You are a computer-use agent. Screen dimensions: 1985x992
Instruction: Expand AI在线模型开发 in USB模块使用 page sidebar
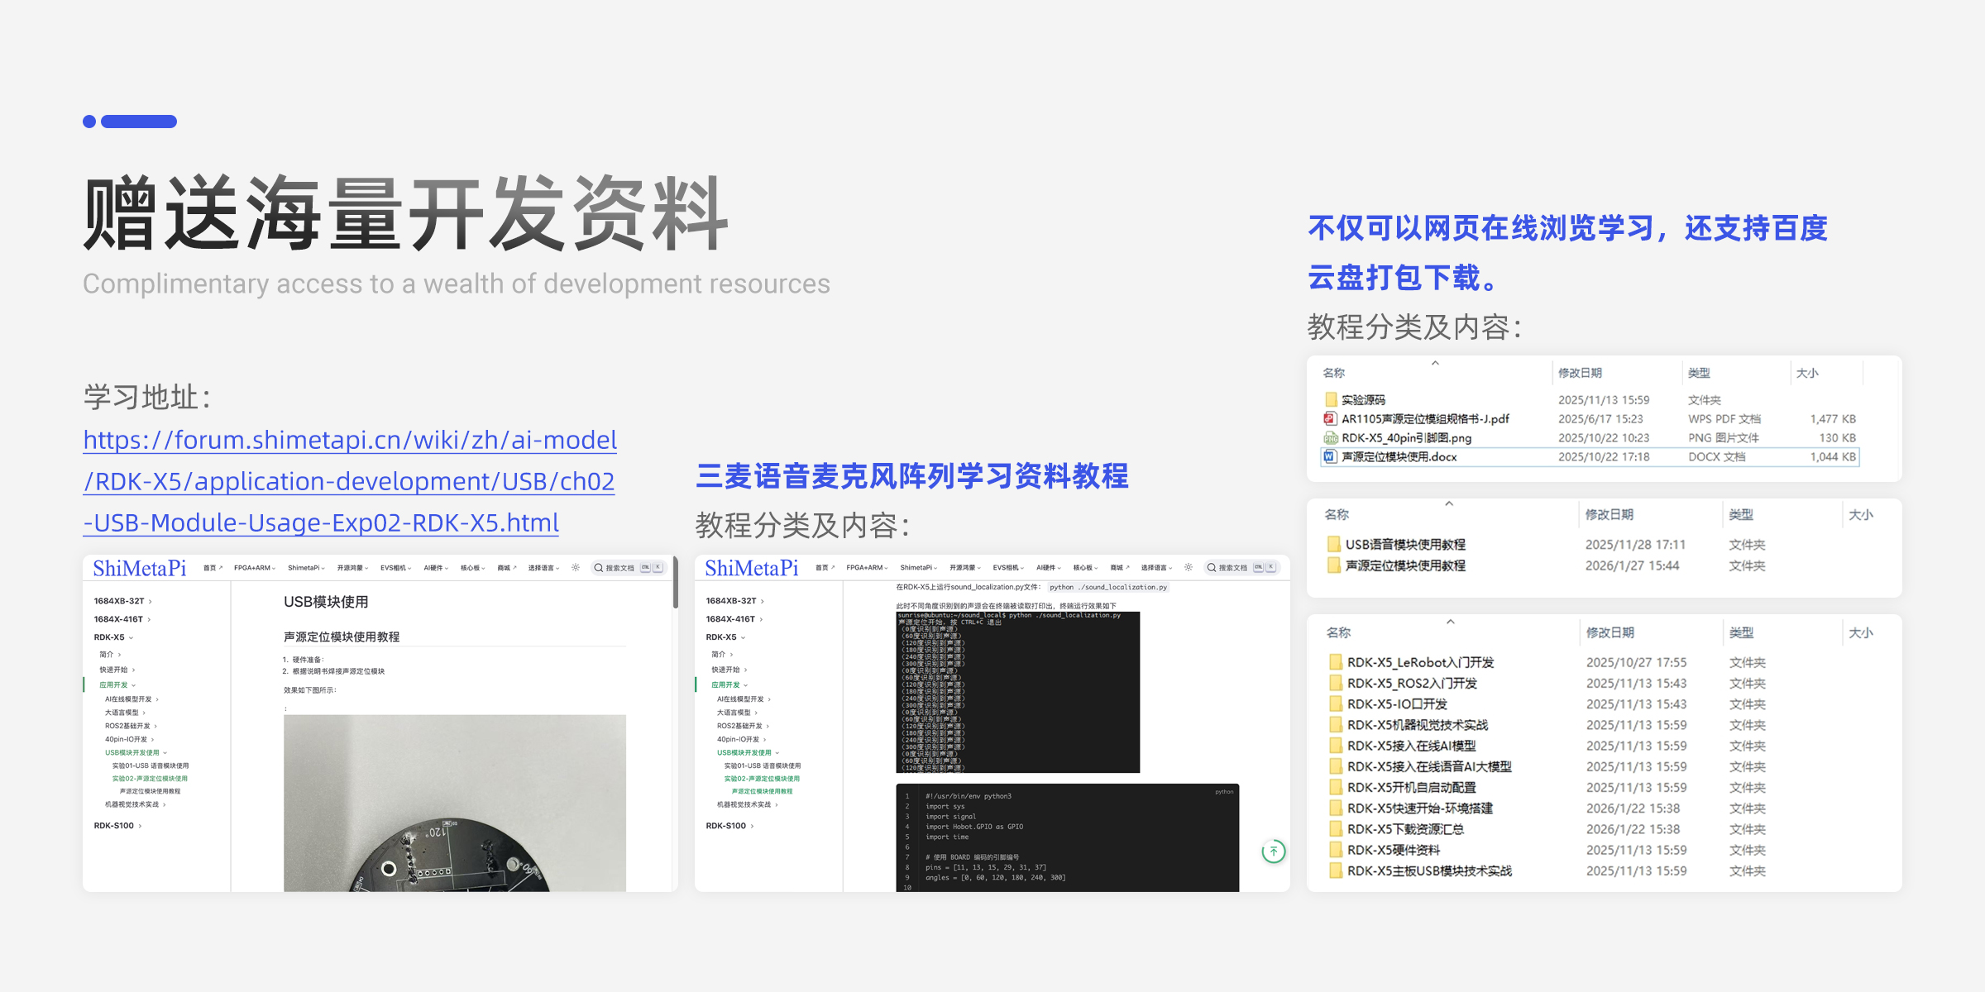click(132, 699)
